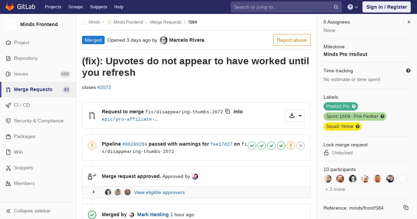The image size is (417, 219).
Task: Open the Packages icon in sidebar
Action: [8, 136]
